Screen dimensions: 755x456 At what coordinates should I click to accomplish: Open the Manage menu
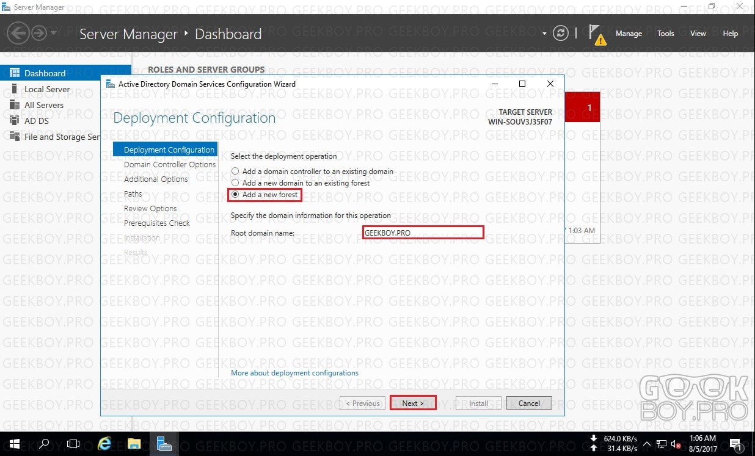629,34
